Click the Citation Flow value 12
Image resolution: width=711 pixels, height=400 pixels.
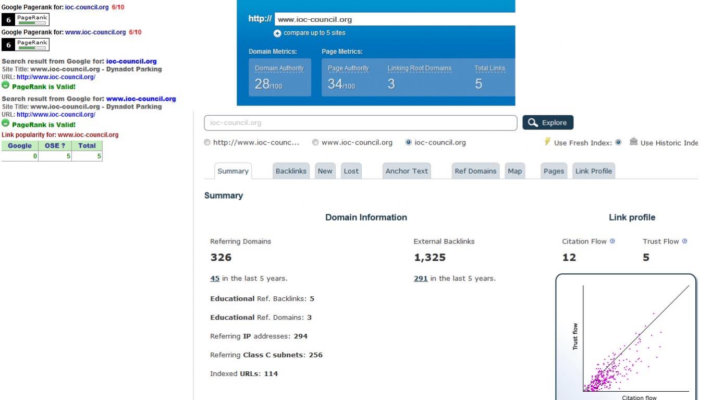point(569,258)
